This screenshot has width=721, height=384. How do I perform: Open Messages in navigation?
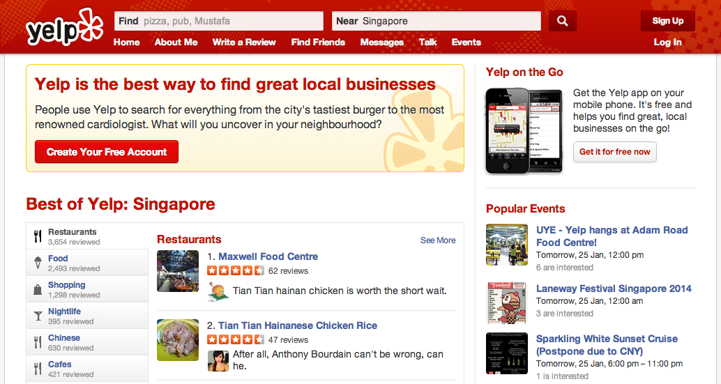point(382,43)
